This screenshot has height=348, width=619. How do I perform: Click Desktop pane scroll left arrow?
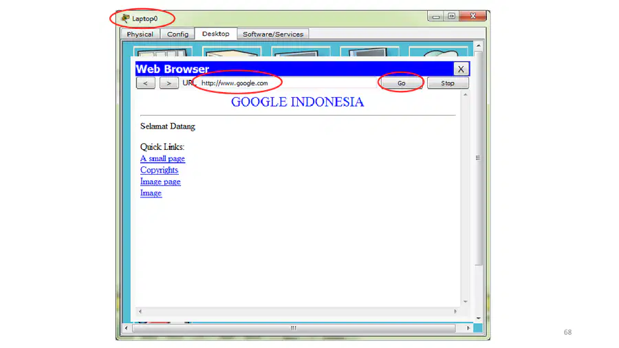(127, 328)
